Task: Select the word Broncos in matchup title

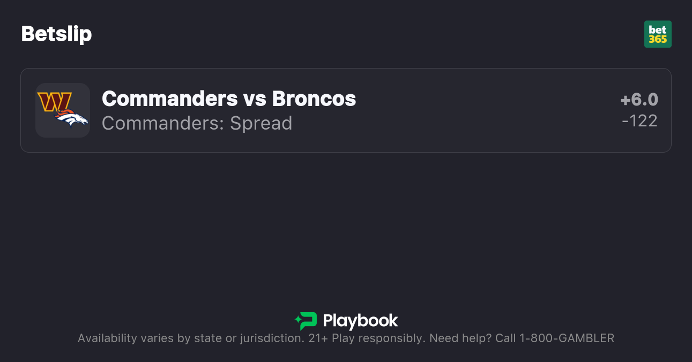Action: pos(314,99)
